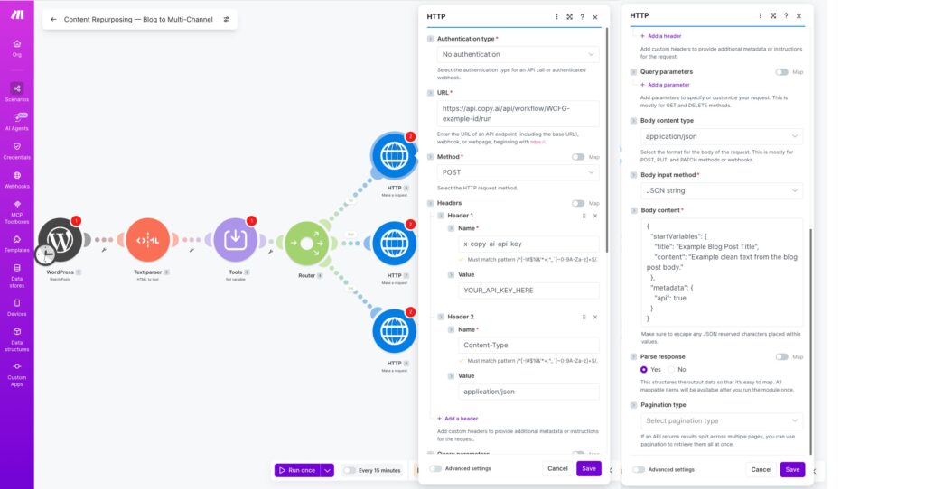925x489 pixels.
Task: Remove Header 1 with its X icon
Action: tap(595, 216)
